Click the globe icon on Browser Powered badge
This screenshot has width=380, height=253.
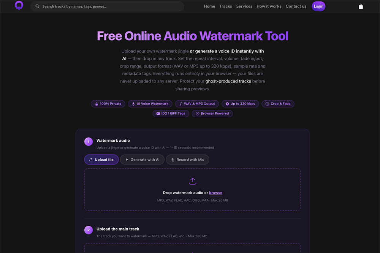(x=197, y=113)
